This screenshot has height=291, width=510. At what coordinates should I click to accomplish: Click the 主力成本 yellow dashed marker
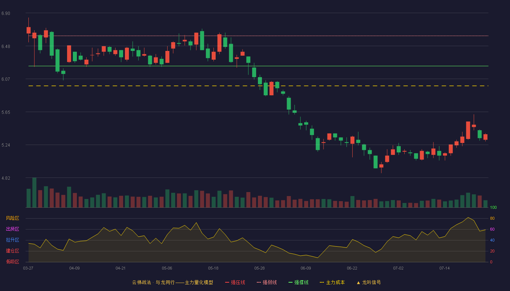click(x=322, y=282)
